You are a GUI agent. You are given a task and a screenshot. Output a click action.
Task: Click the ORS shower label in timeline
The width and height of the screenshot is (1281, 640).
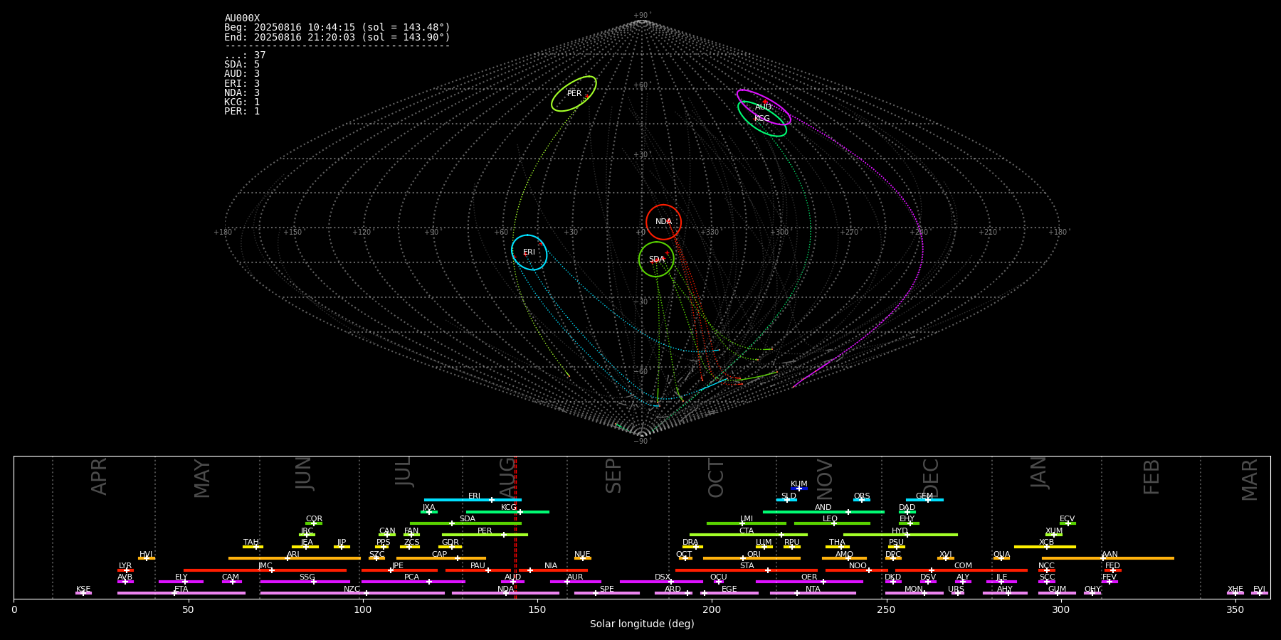pyautogui.click(x=862, y=496)
